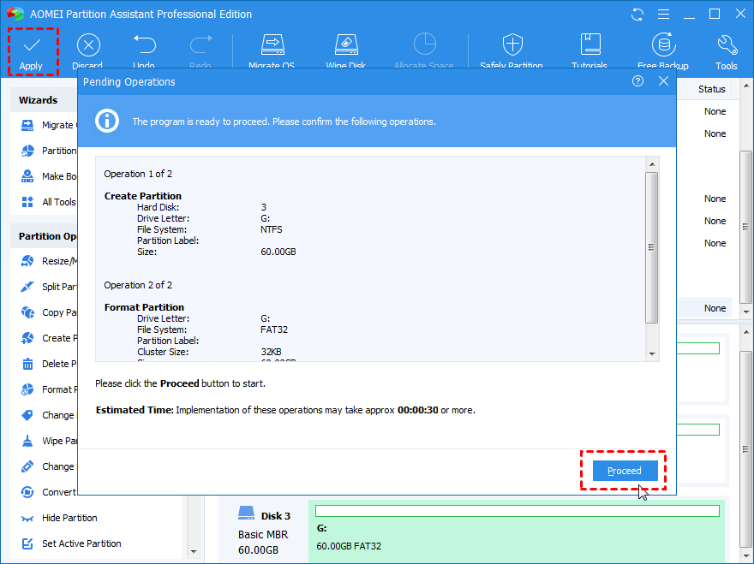Click Hide Partition in sidebar

tap(69, 518)
